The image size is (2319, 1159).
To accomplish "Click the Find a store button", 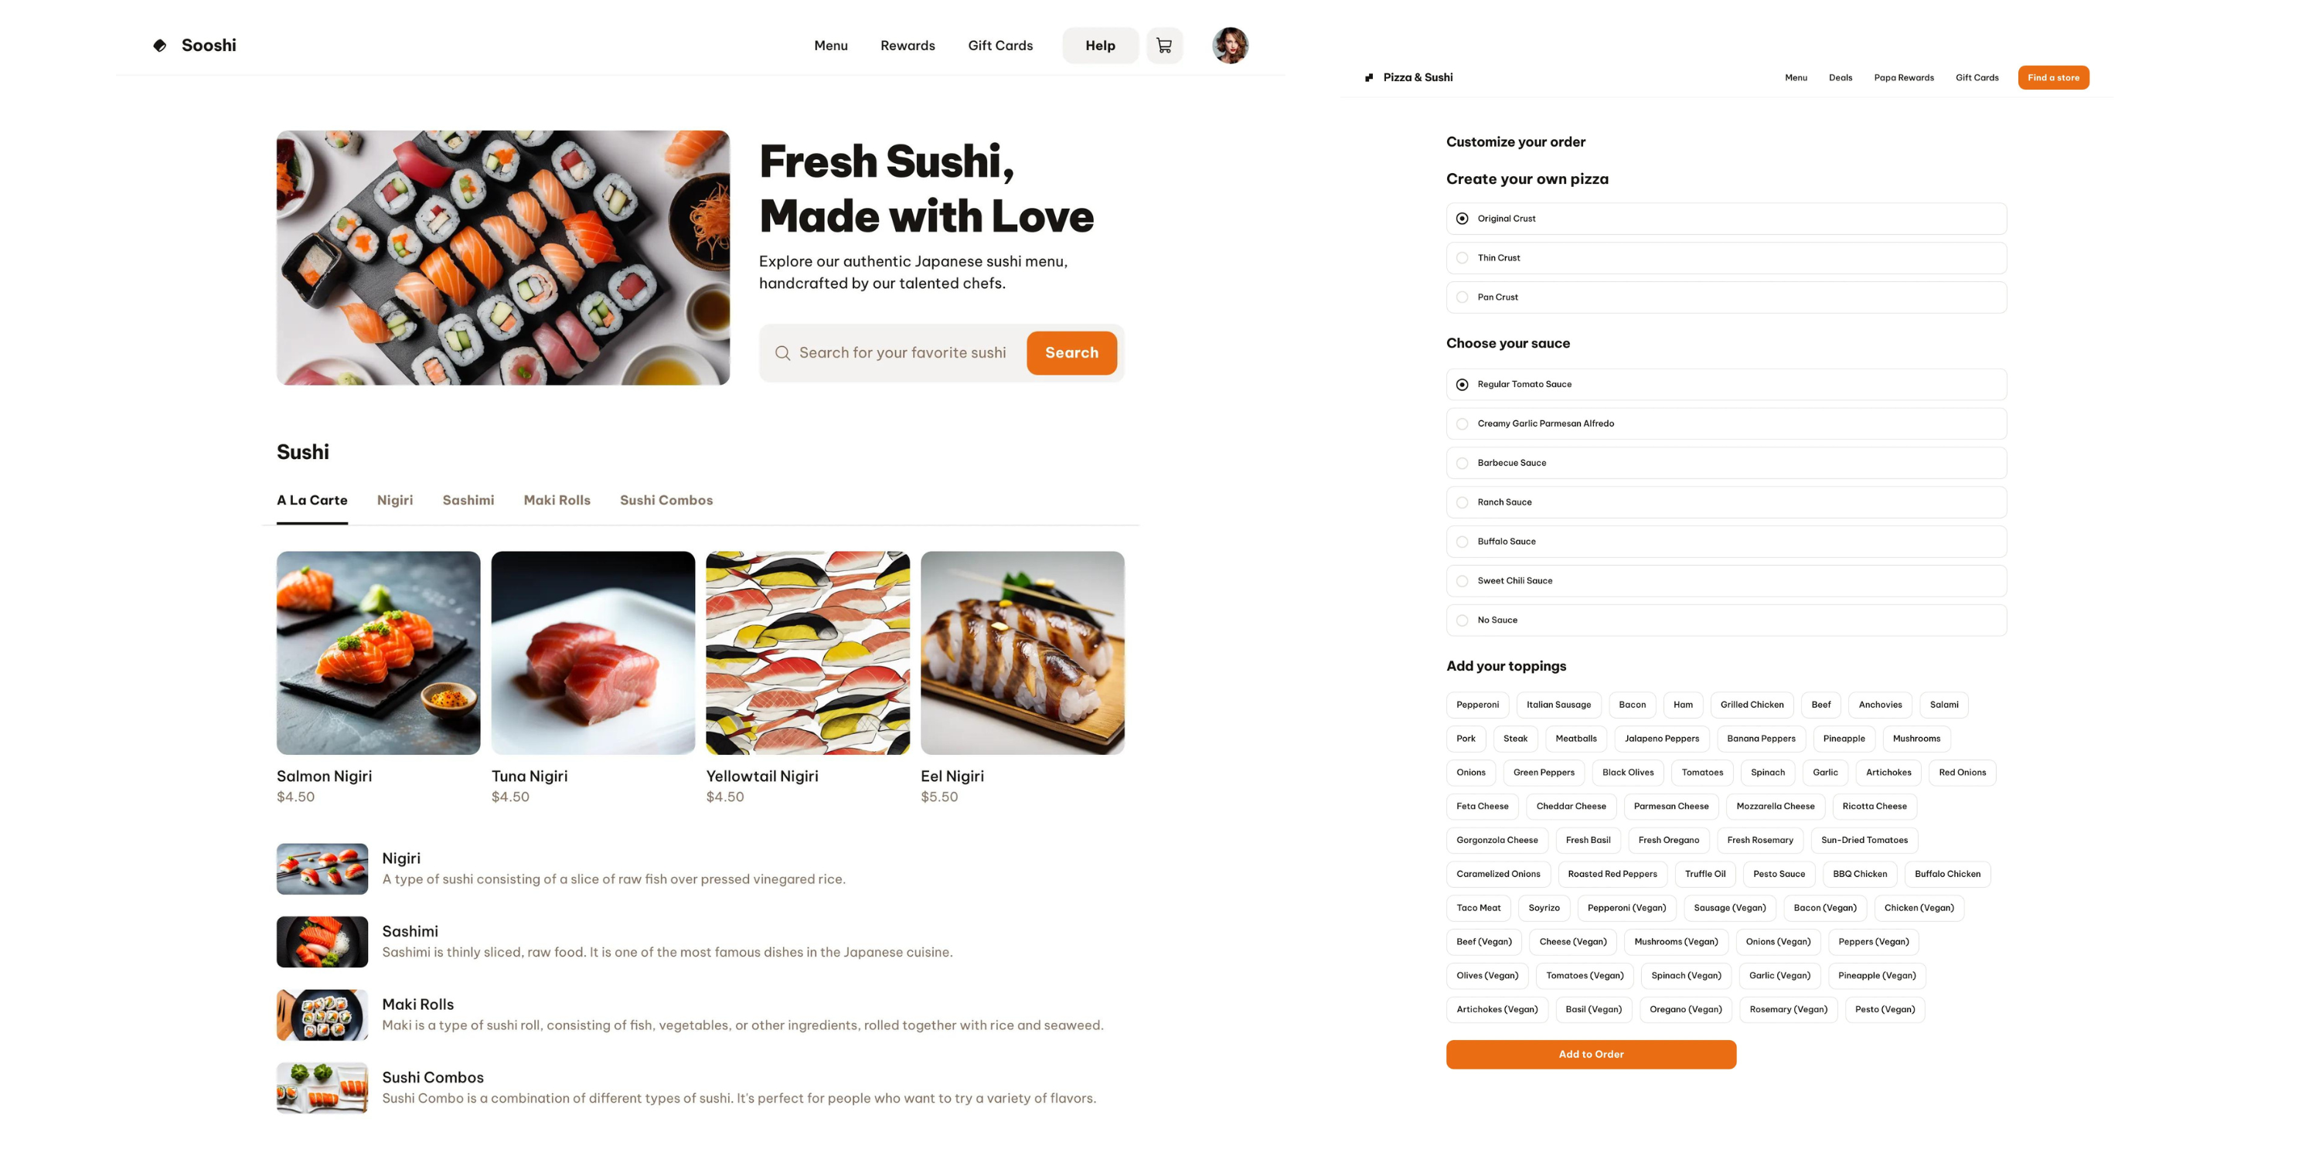I will [x=2052, y=77].
